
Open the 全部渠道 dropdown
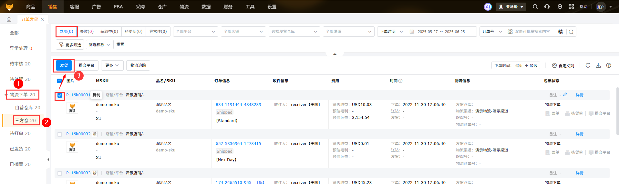pyautogui.click(x=349, y=32)
